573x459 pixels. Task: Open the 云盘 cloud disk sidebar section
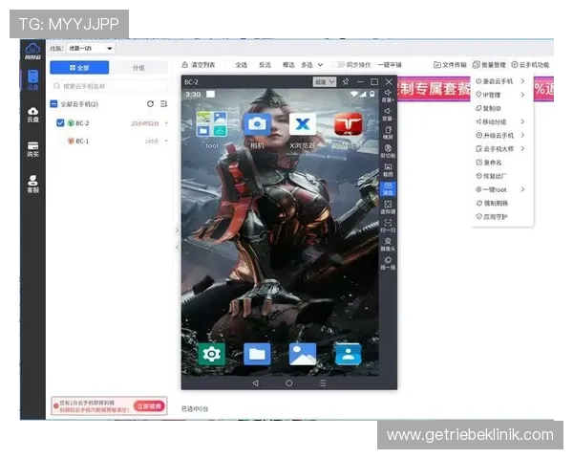pyautogui.click(x=32, y=115)
